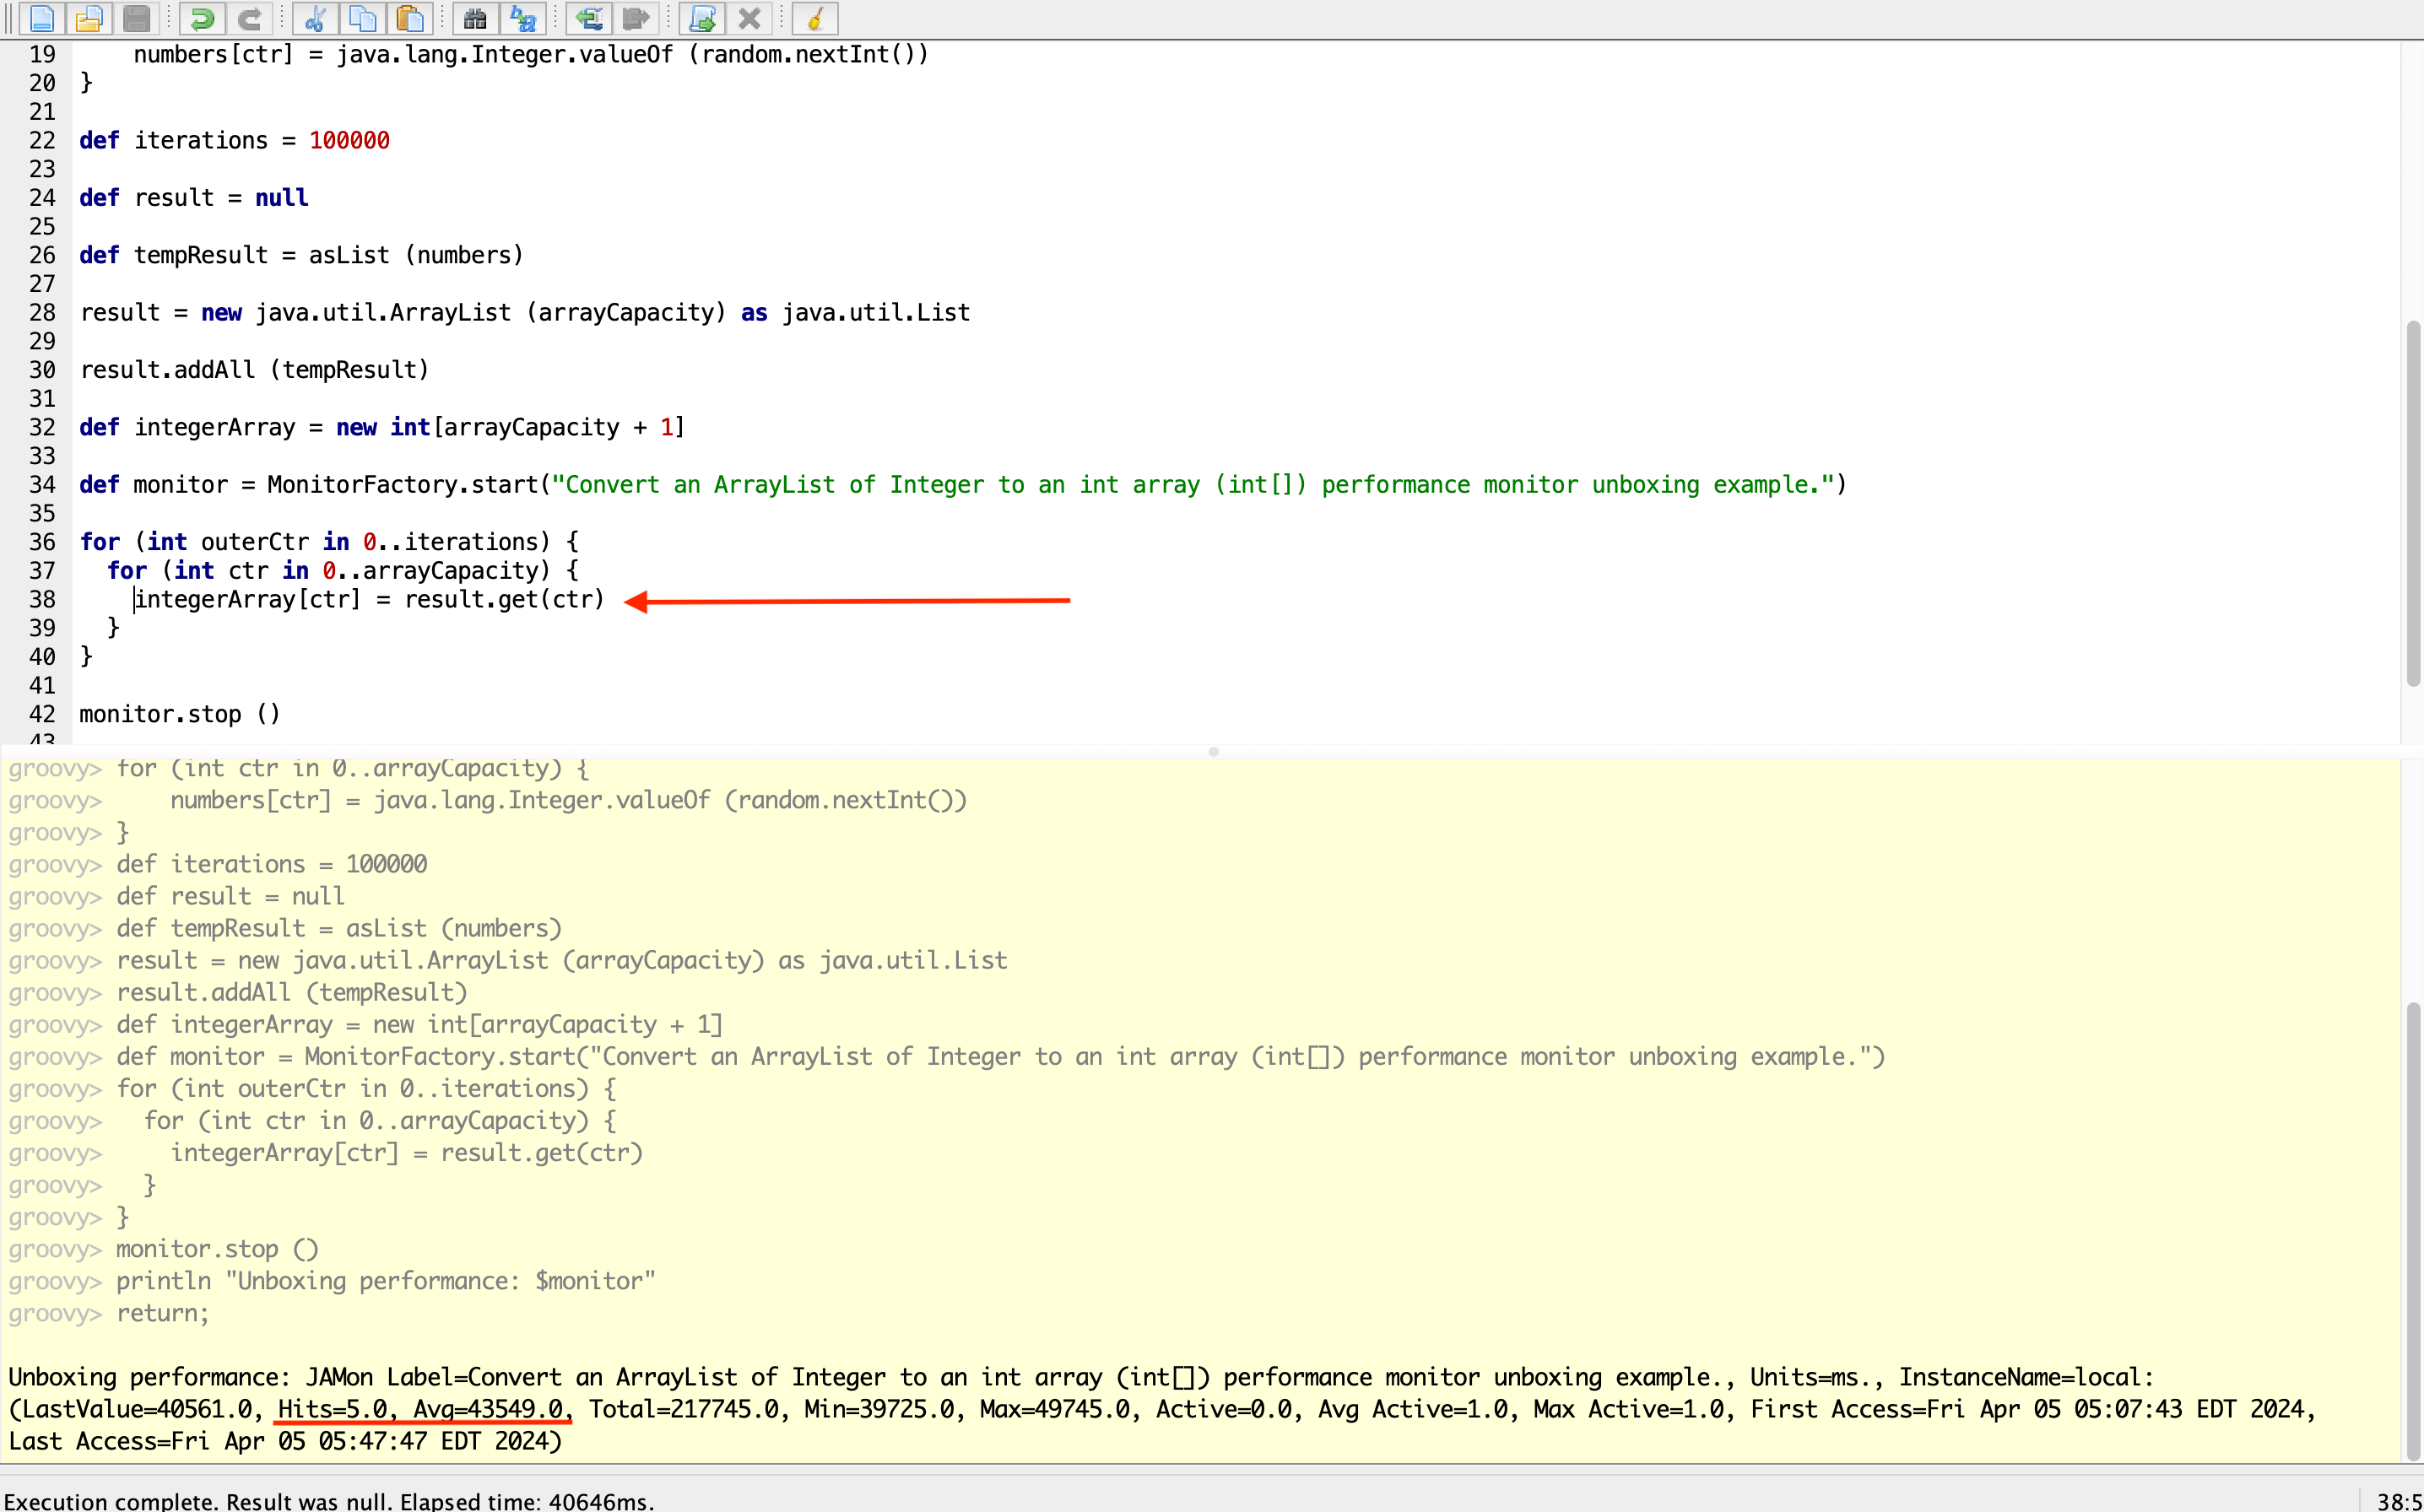Click the output pane vertical scrollbar
This screenshot has width=2424, height=1512.
point(2412,1230)
